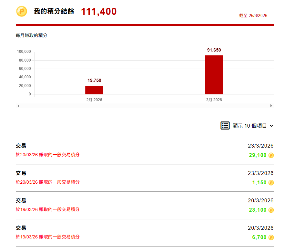Click the coin icon next to 1,150
Screen dimensions: 294x251
pyautogui.click(x=271, y=183)
